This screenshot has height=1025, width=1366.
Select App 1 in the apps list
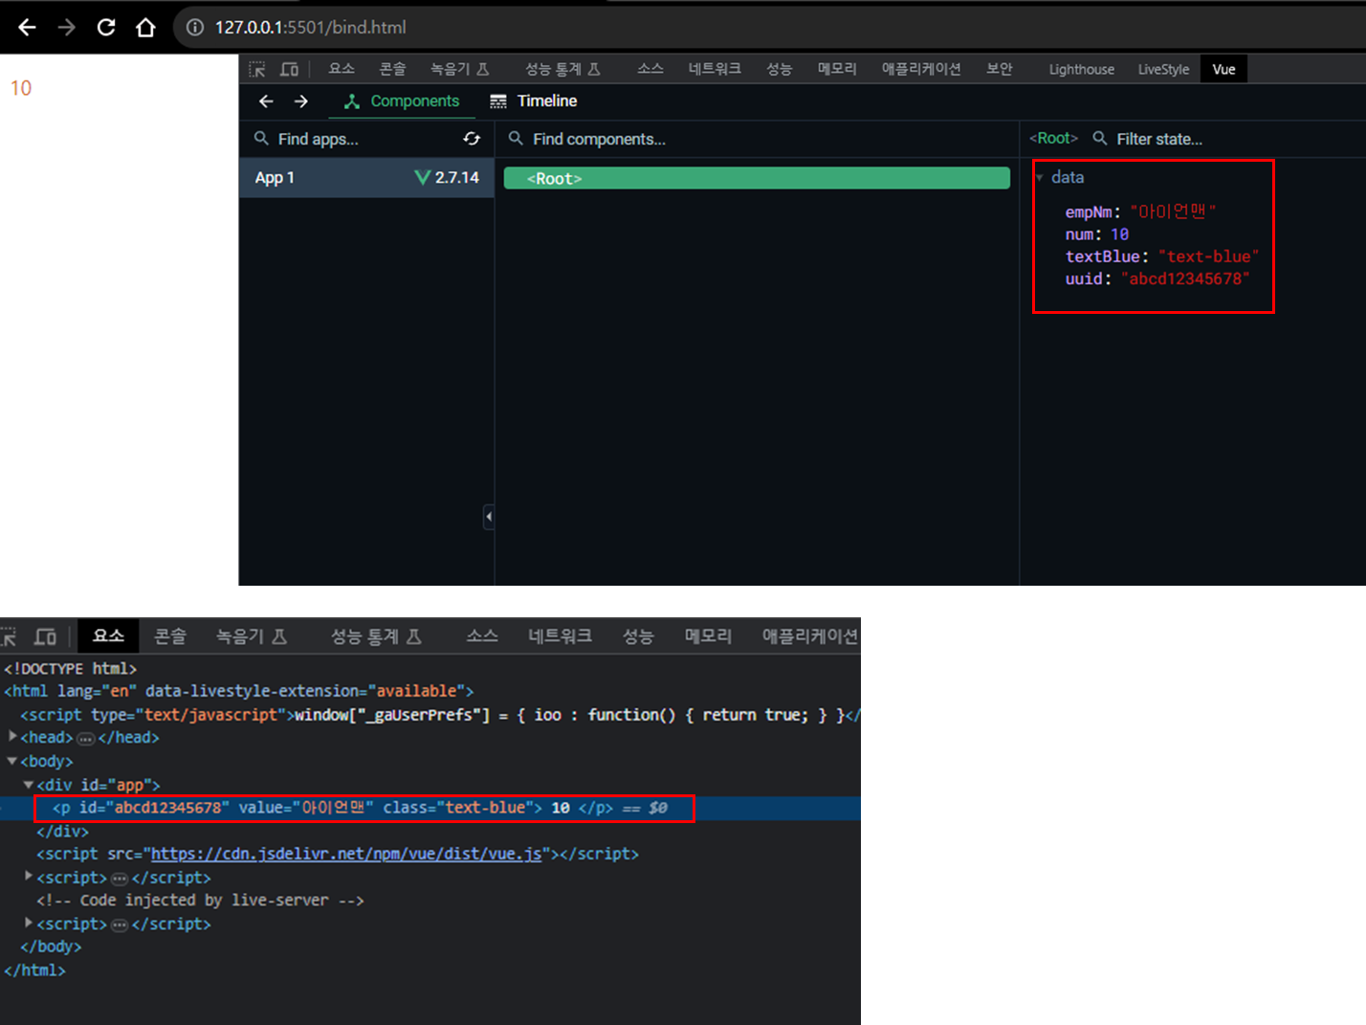(366, 178)
